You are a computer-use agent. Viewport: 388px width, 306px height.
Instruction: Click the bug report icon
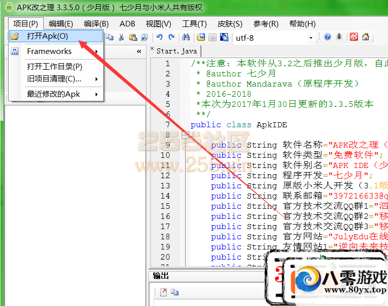click(x=339, y=37)
